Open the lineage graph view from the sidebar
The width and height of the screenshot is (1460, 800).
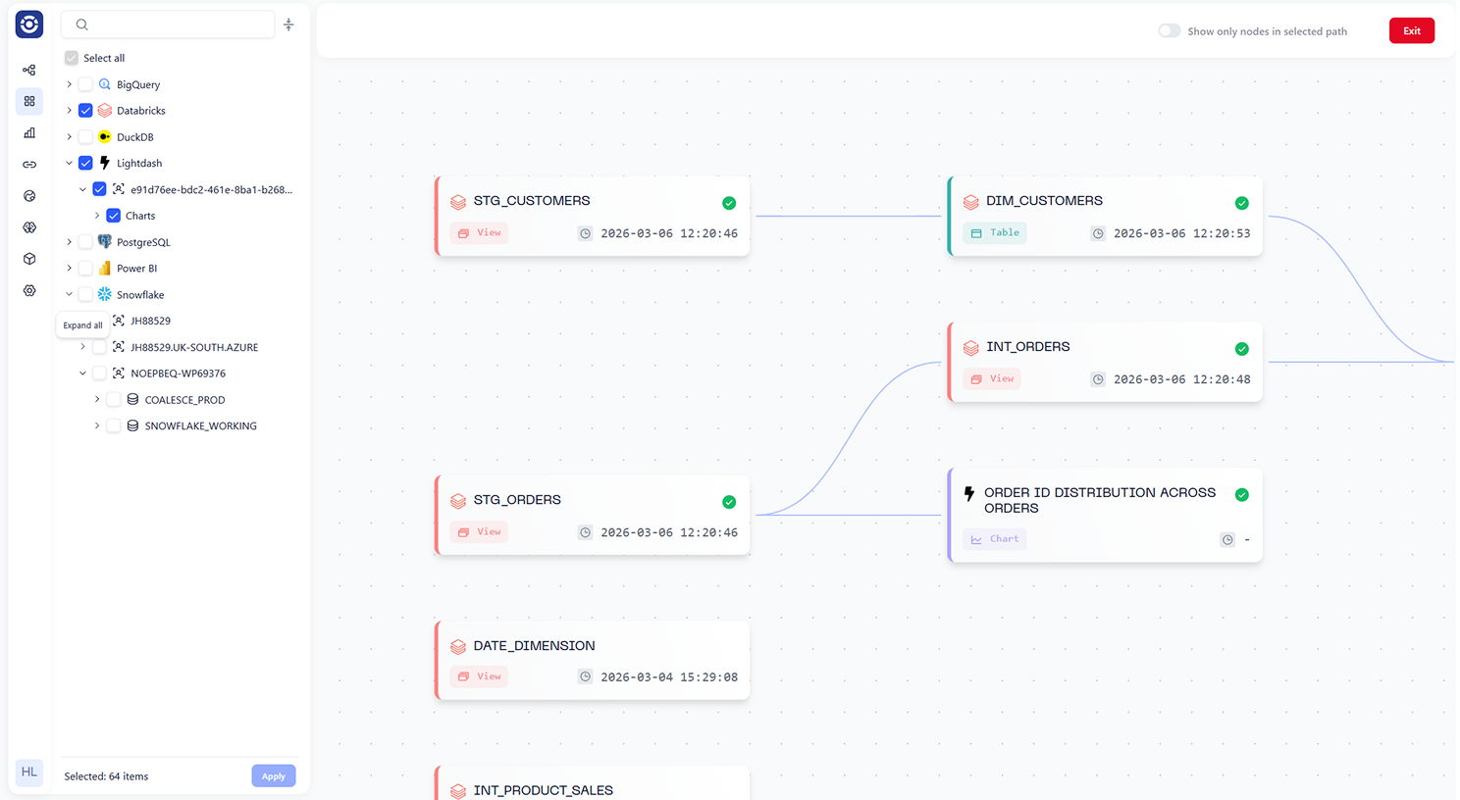[x=29, y=70]
